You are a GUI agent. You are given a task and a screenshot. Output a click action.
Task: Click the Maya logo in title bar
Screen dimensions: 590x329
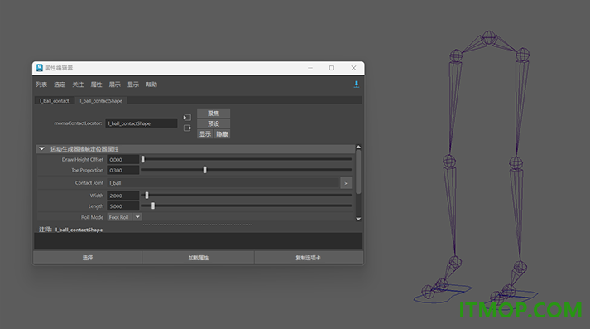coord(39,68)
